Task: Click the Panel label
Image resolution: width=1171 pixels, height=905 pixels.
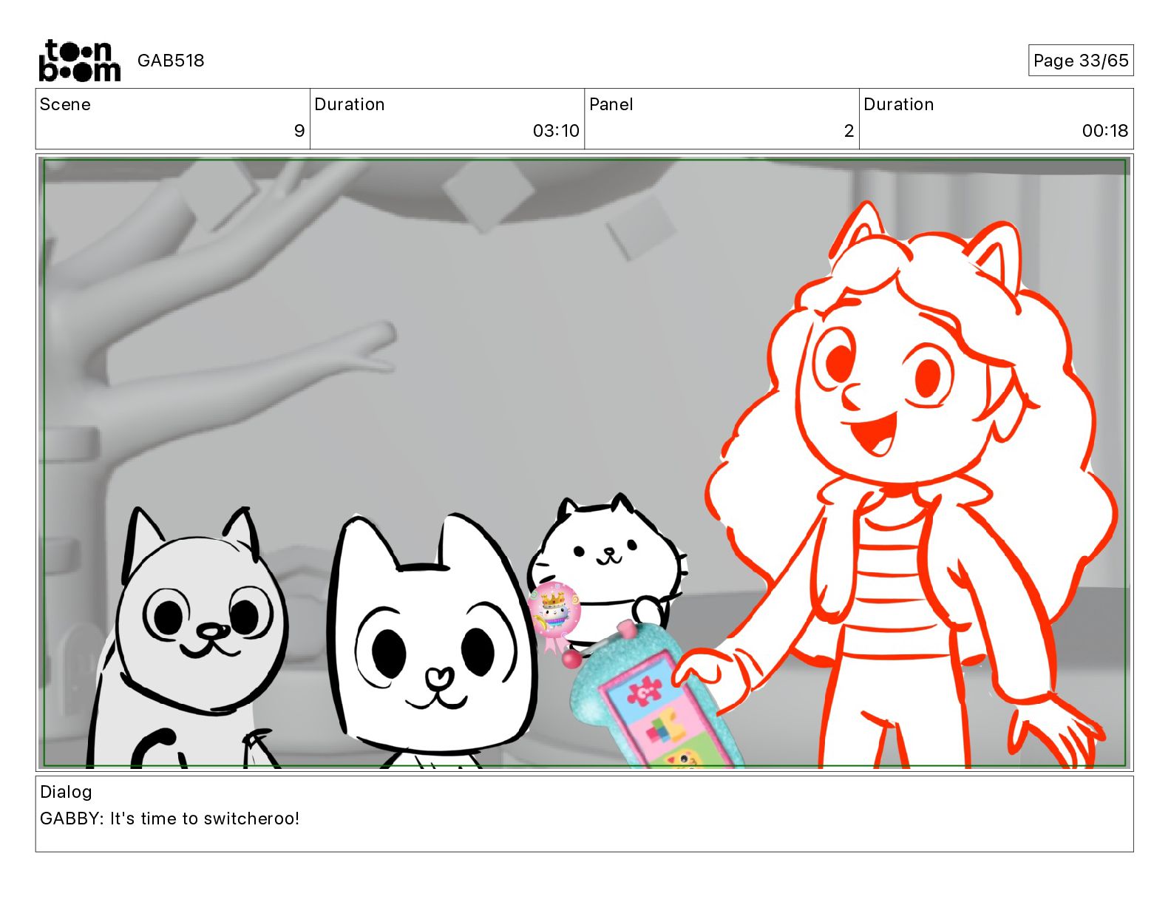Action: pos(611,104)
